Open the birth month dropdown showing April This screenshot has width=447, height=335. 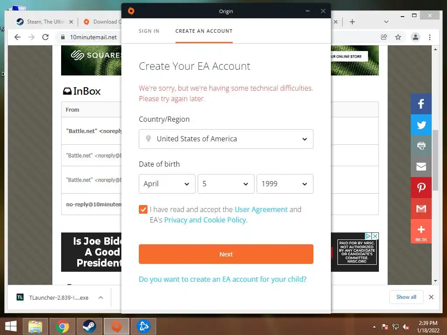(167, 184)
